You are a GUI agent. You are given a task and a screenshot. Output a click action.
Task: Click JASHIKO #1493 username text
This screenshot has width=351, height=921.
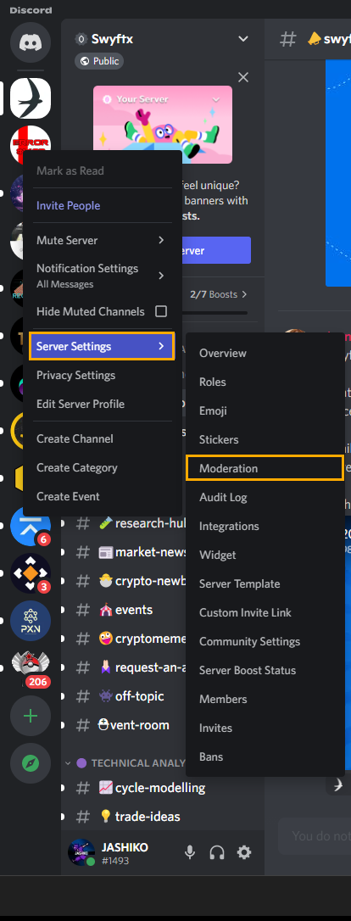pyautogui.click(x=125, y=853)
